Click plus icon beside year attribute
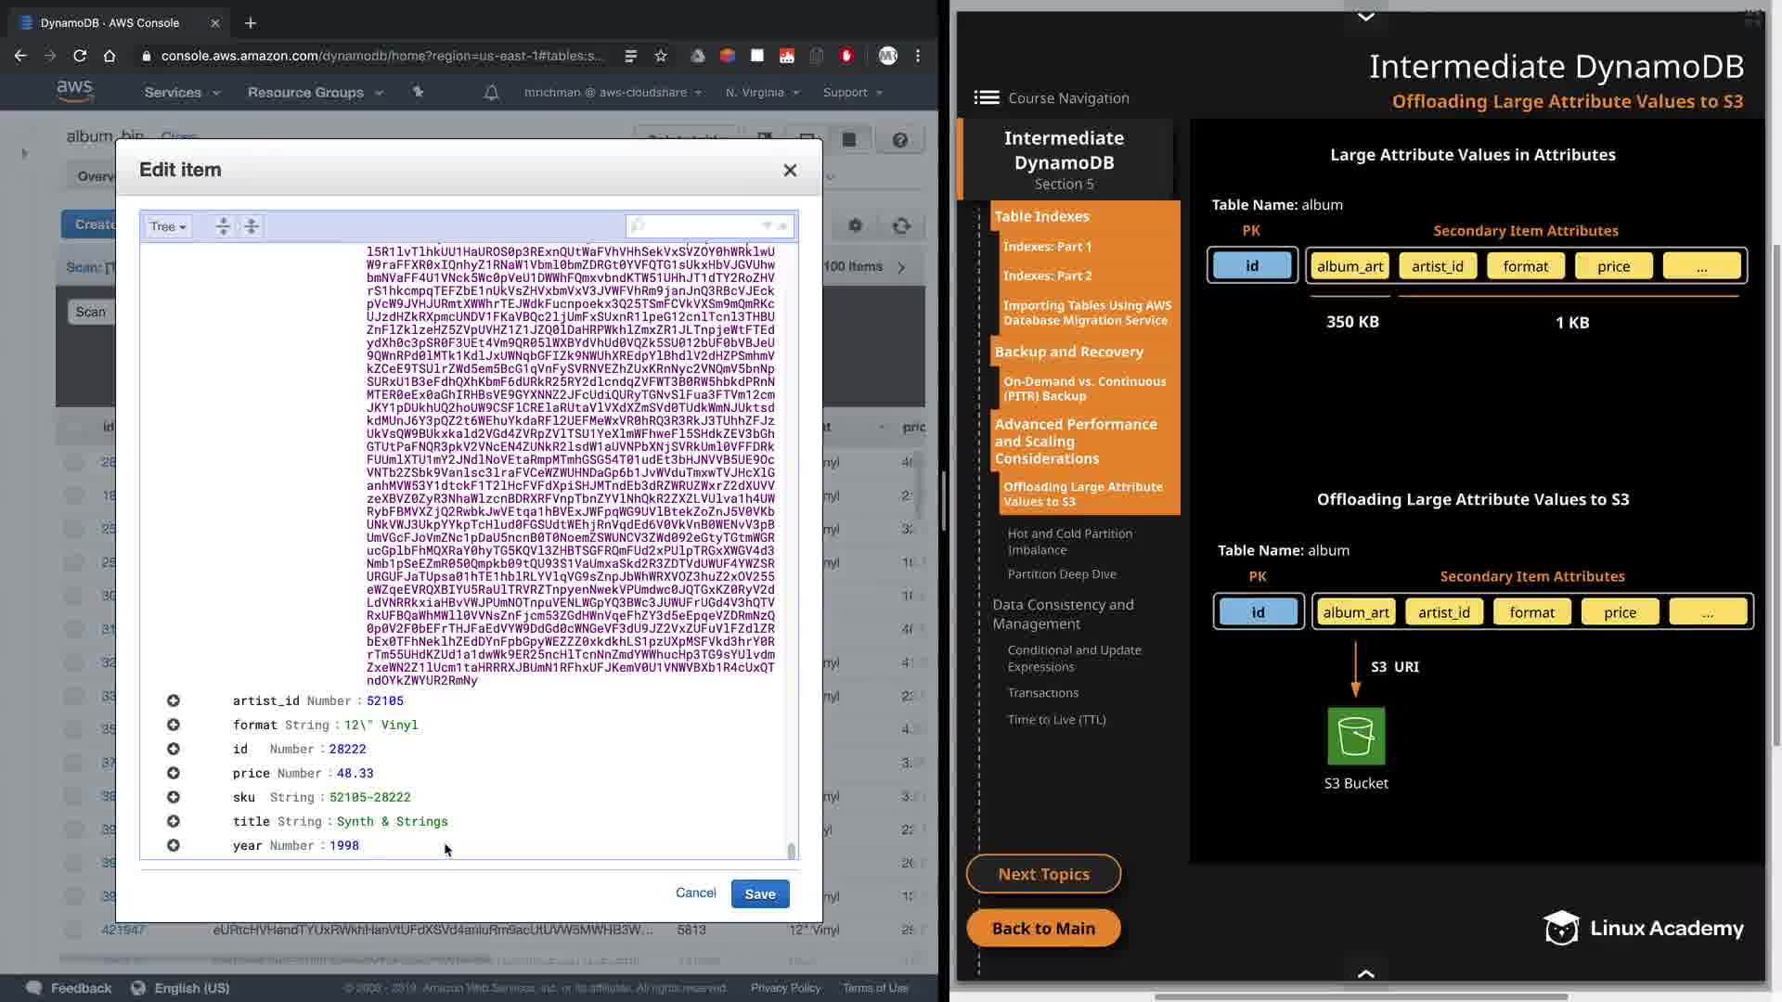Screen dimensions: 1782x1002 pos(174,845)
